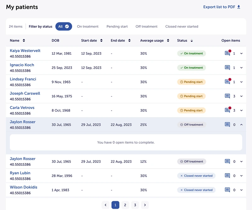252x210 pixels.
Task: Select the All status filter
Action: tap(64, 26)
